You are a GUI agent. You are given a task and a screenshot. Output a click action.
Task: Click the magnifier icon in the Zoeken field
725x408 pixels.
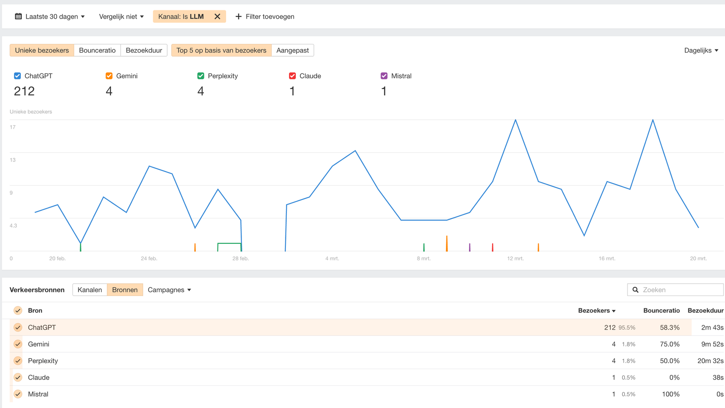coord(636,290)
